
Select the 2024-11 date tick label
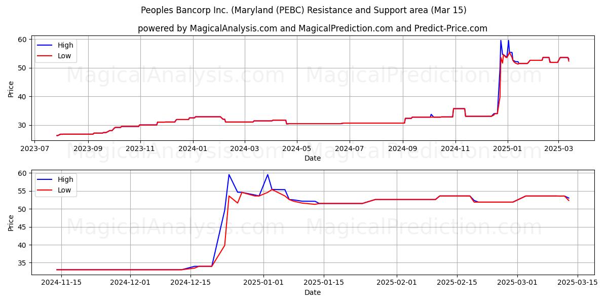(455, 149)
